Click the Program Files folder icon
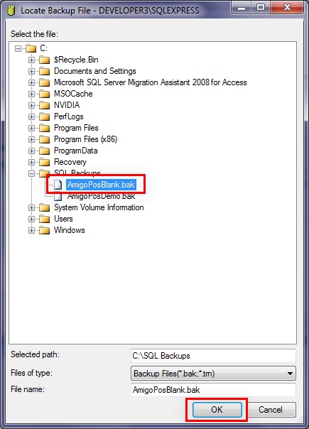The width and height of the screenshot is (309, 429). tap(44, 128)
